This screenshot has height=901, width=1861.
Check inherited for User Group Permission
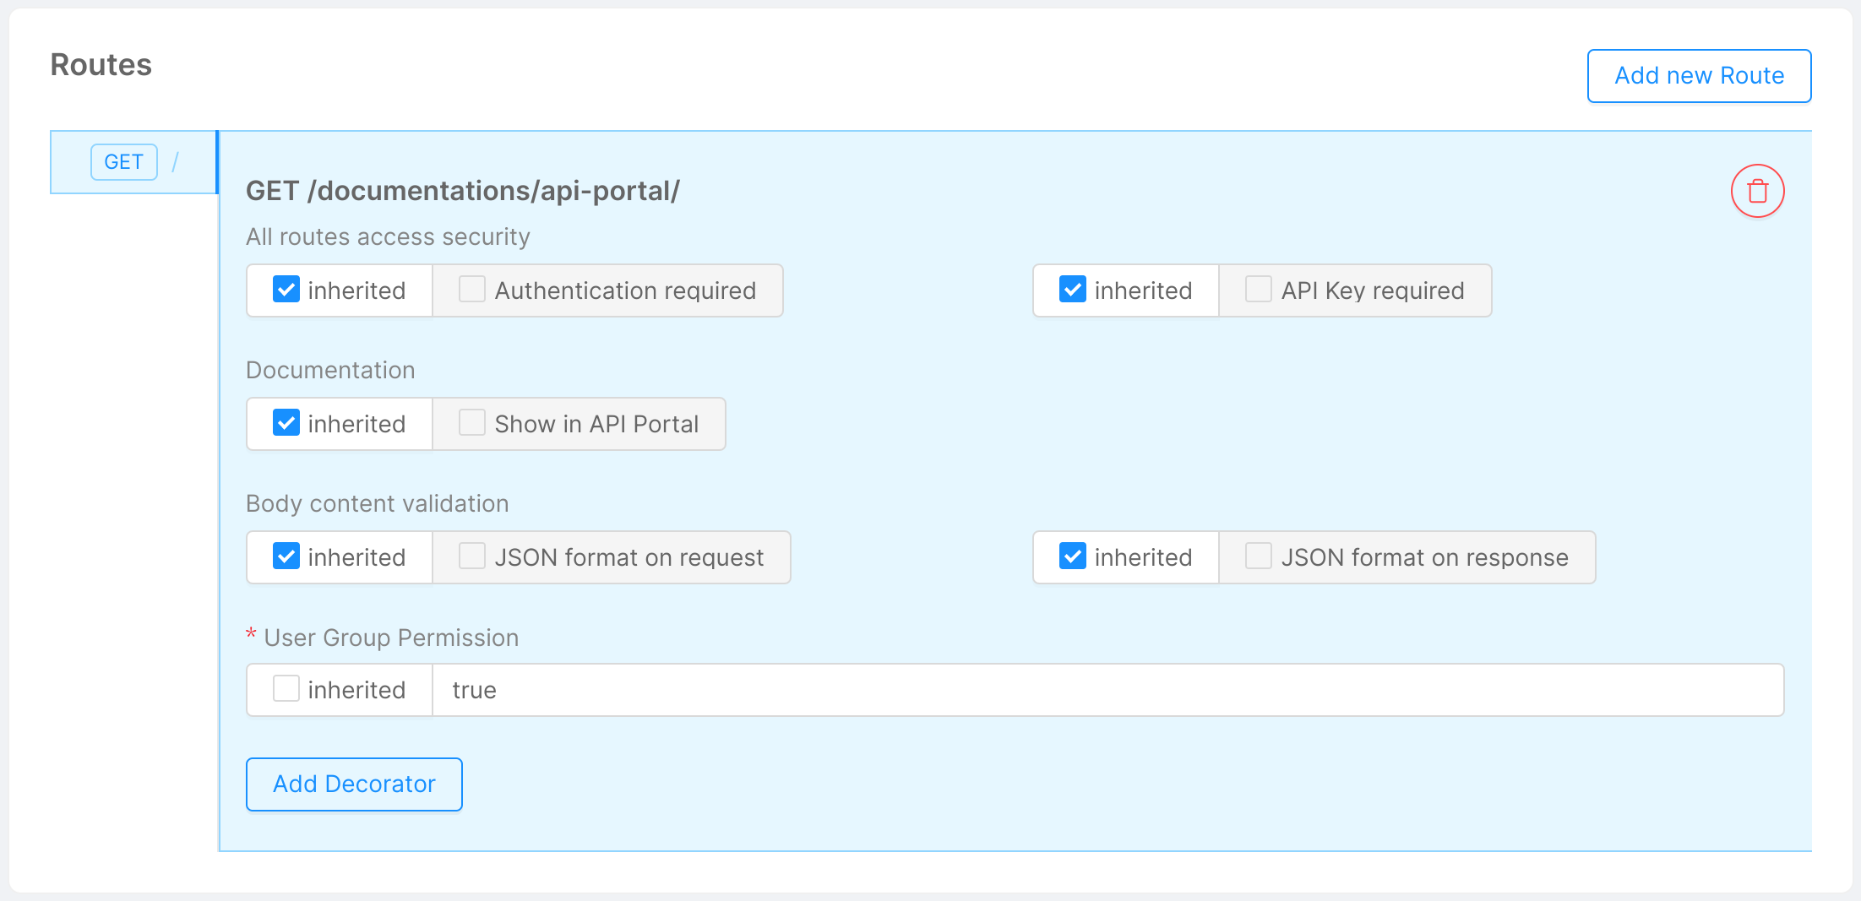tap(286, 689)
